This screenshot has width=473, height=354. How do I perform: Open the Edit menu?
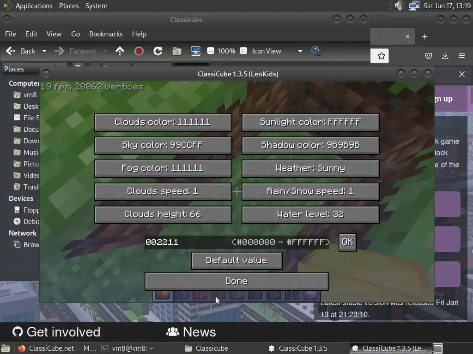pos(31,34)
